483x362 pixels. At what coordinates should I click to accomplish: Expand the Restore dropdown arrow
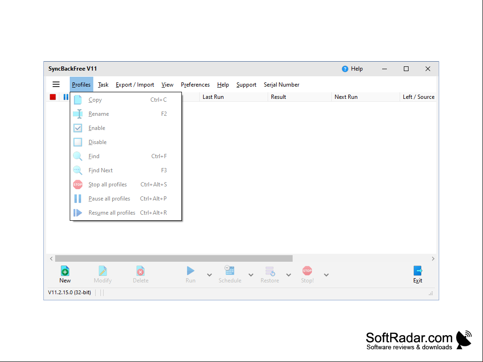[x=289, y=275]
